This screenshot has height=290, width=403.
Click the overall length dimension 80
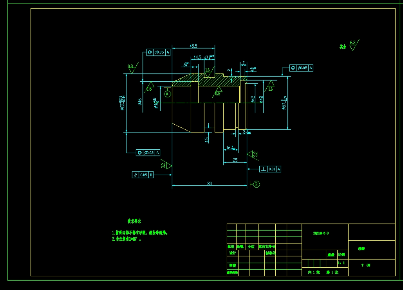(210, 183)
